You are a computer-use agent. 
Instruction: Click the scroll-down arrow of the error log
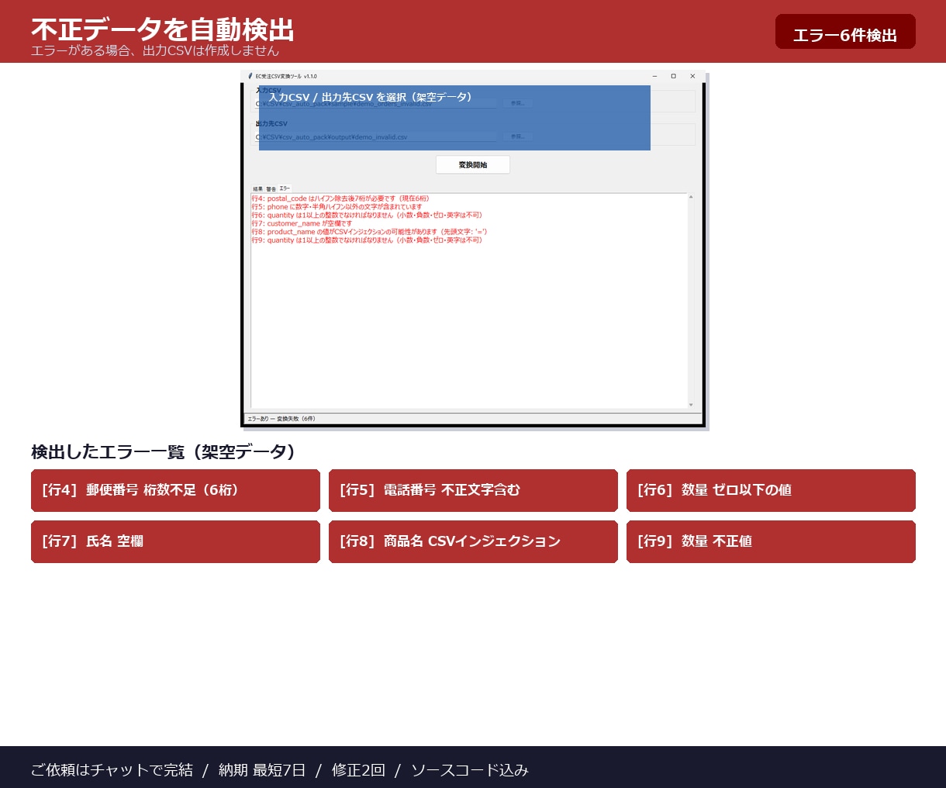[691, 405]
